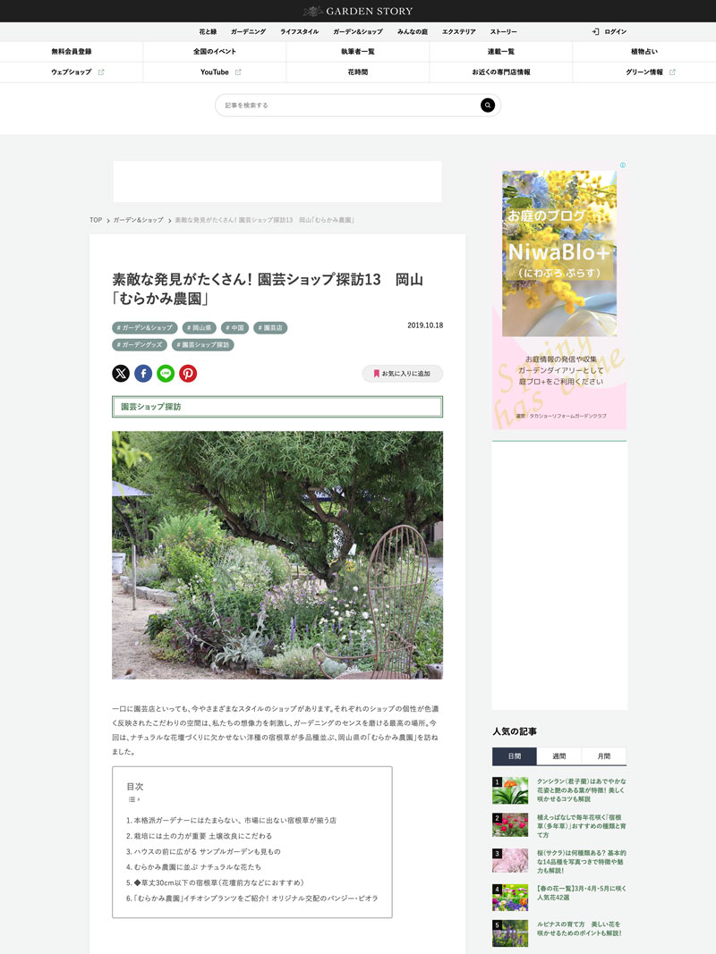Switch popular articles to 週間 tab
Image resolution: width=716 pixels, height=954 pixels.
[558, 756]
